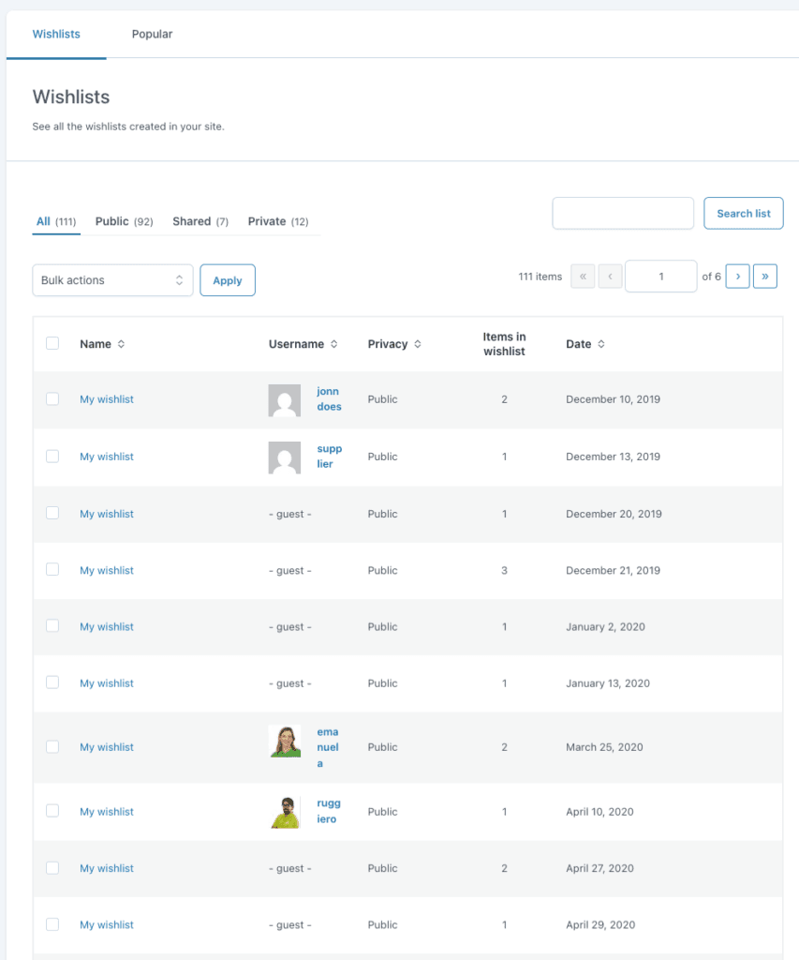Sort wishlists by the Privacy column

tap(394, 343)
